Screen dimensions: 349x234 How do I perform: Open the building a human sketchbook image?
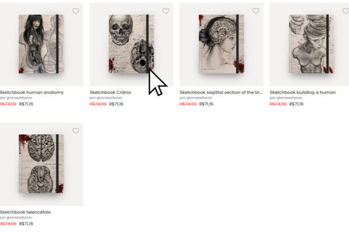309,44
